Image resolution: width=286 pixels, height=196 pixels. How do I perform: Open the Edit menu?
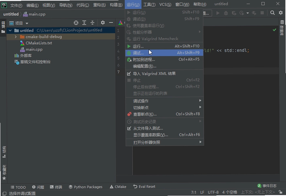pyautogui.click(x=32, y=5)
